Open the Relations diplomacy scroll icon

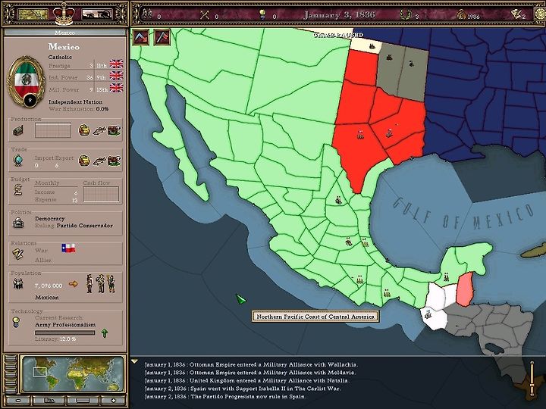[17, 254]
